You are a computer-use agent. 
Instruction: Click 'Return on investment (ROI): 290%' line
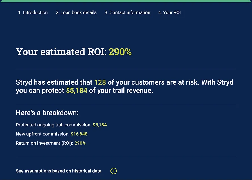click(x=51, y=143)
